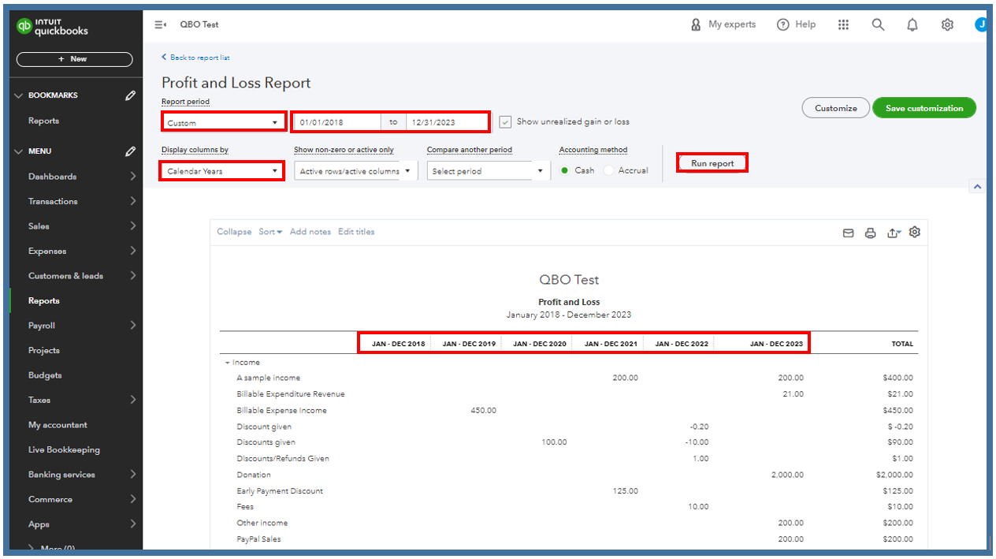Click the Customize button
This screenshot has width=996, height=559.
pyautogui.click(x=835, y=108)
